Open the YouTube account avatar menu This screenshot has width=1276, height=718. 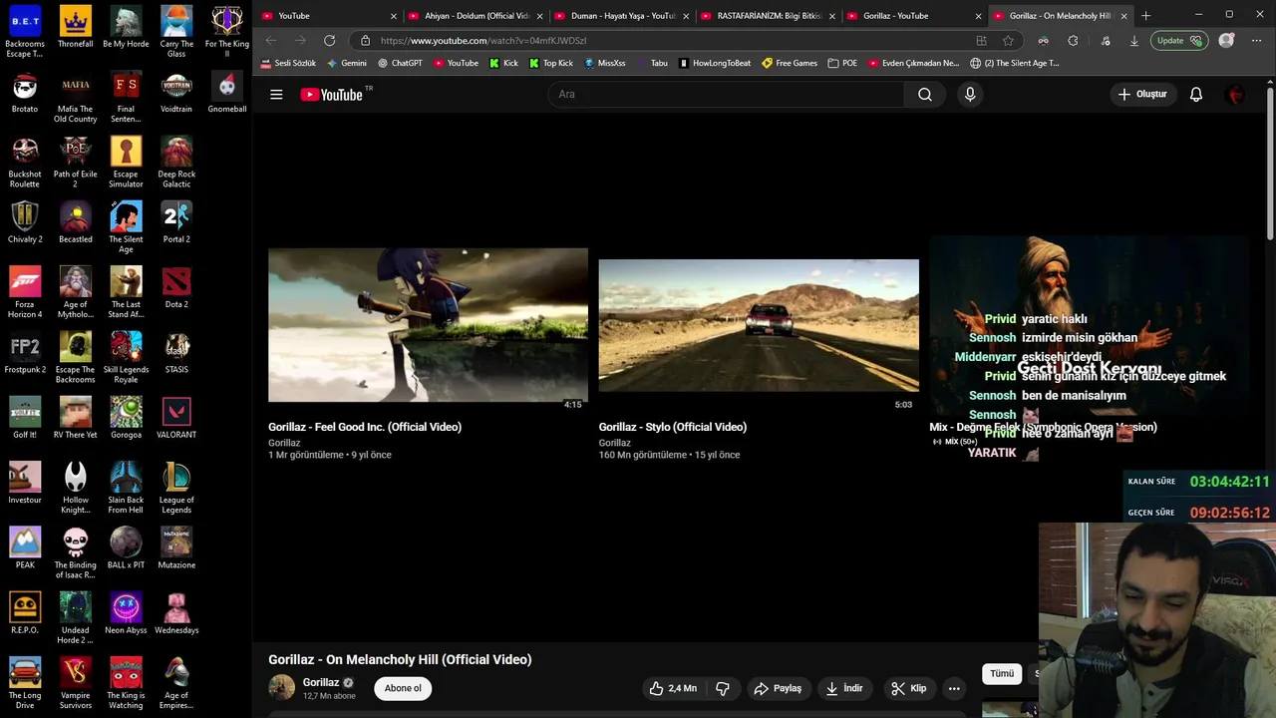coord(1236,95)
